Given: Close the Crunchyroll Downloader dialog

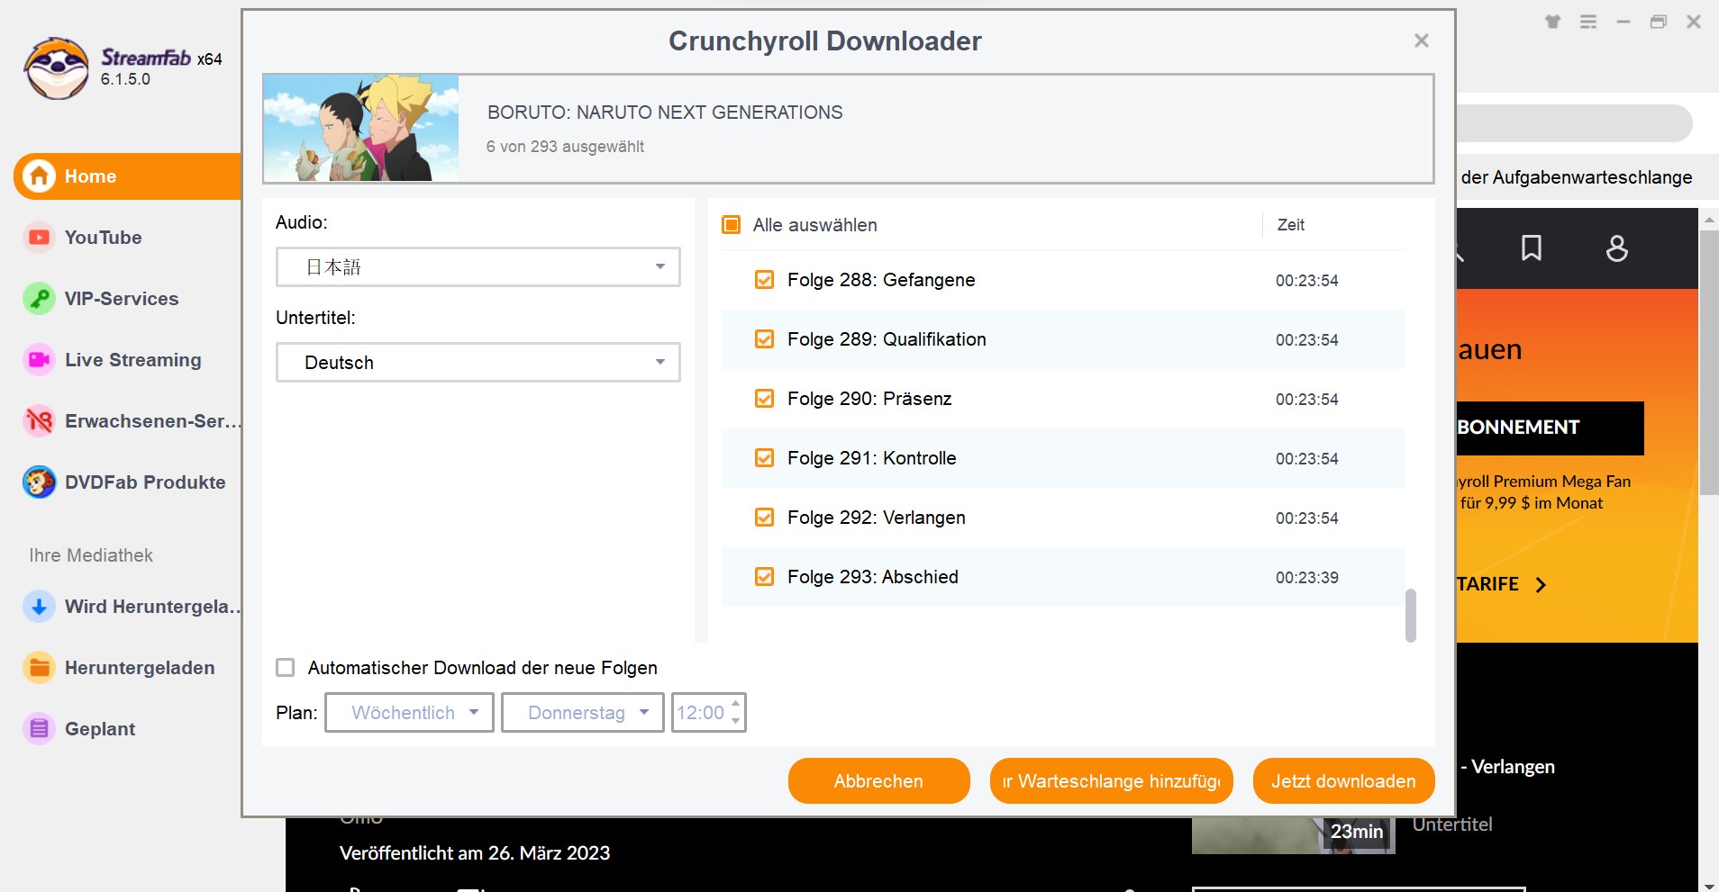Looking at the screenshot, I should point(1422,41).
